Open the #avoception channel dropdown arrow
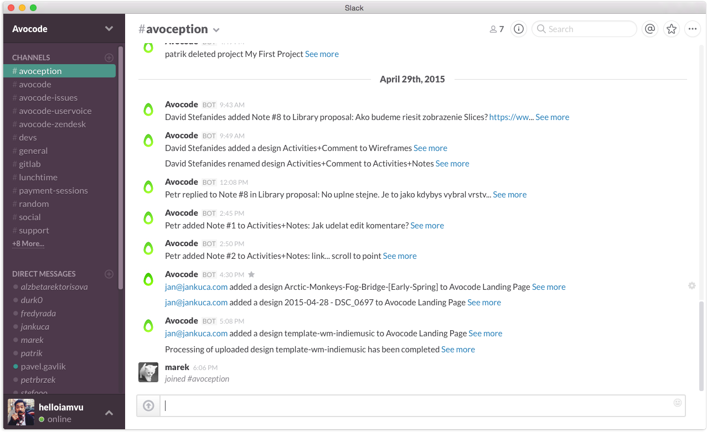 point(216,30)
